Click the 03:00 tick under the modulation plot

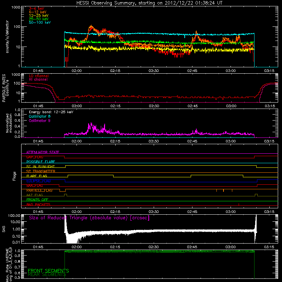[231, 141]
